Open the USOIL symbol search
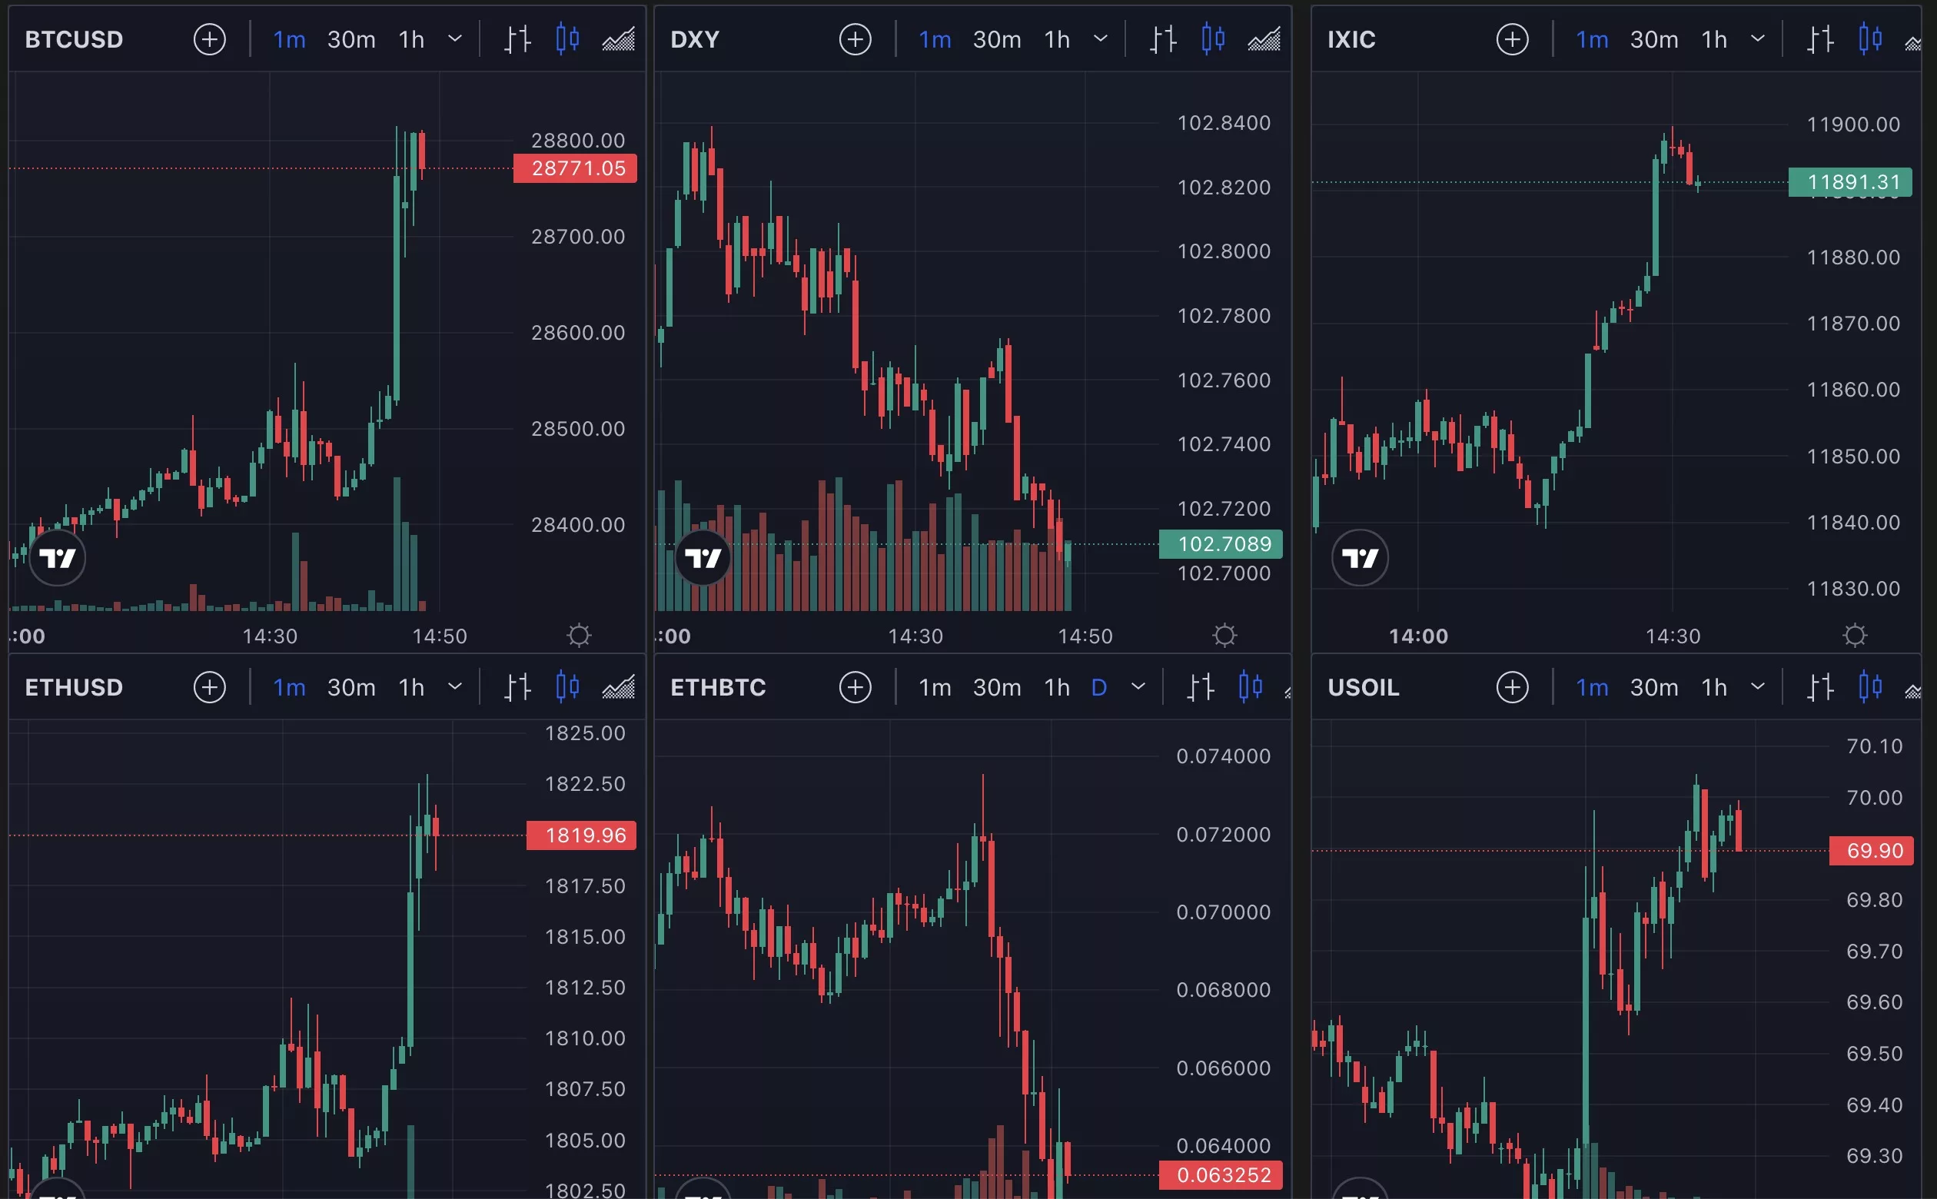Screen dimensions: 1937x1199 [x=1363, y=688]
